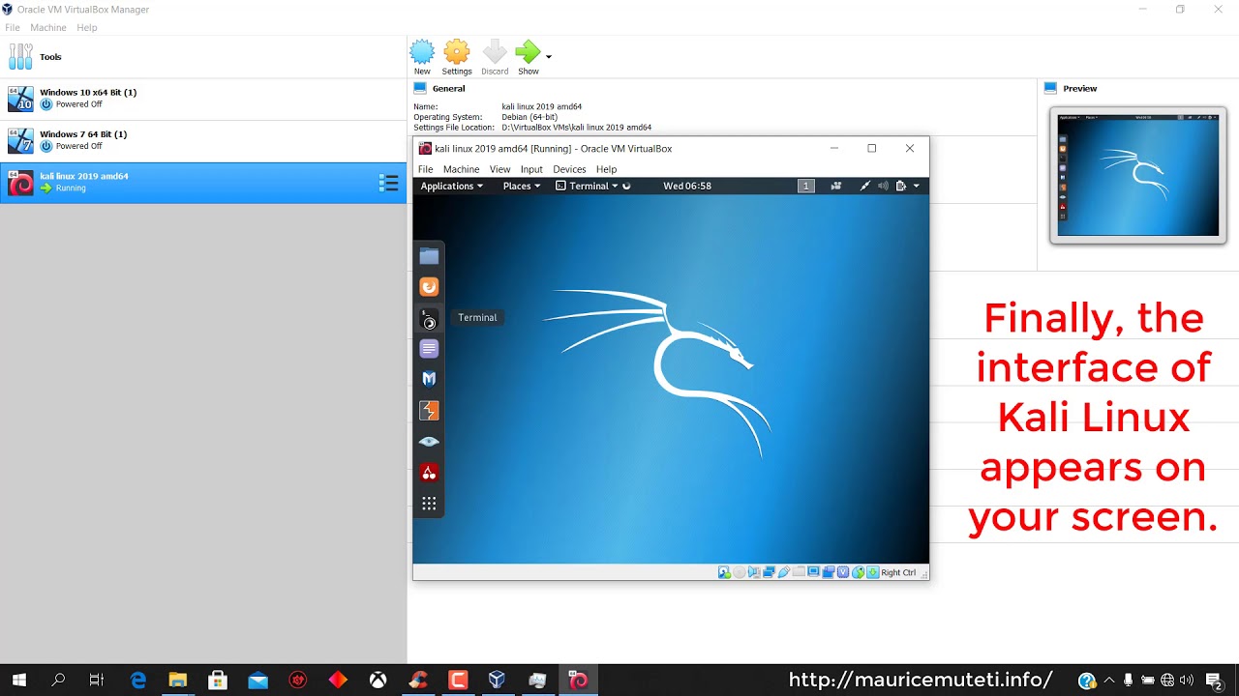Screen dimensions: 1239x696
Task: Open Devices menu in the Kali VM window
Action: point(569,169)
